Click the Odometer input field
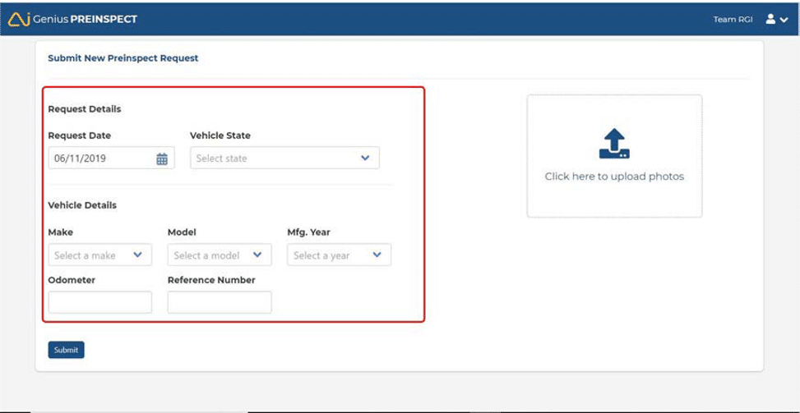Image resolution: width=800 pixels, height=413 pixels. tap(100, 302)
